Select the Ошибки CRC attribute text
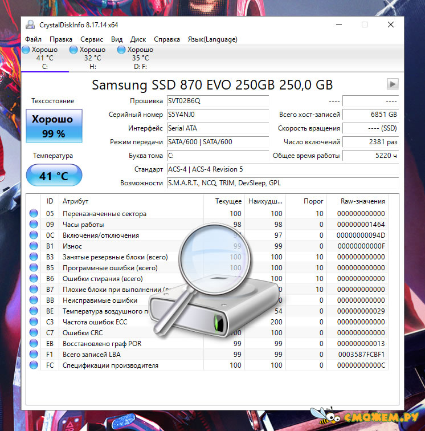Screen dimensions: 425x431 coord(83,333)
